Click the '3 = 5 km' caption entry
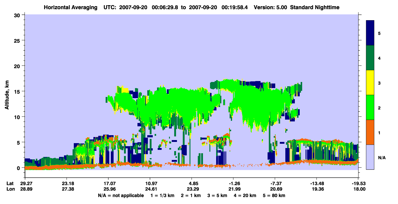The height and width of the screenshot is (204, 398). pos(218,195)
